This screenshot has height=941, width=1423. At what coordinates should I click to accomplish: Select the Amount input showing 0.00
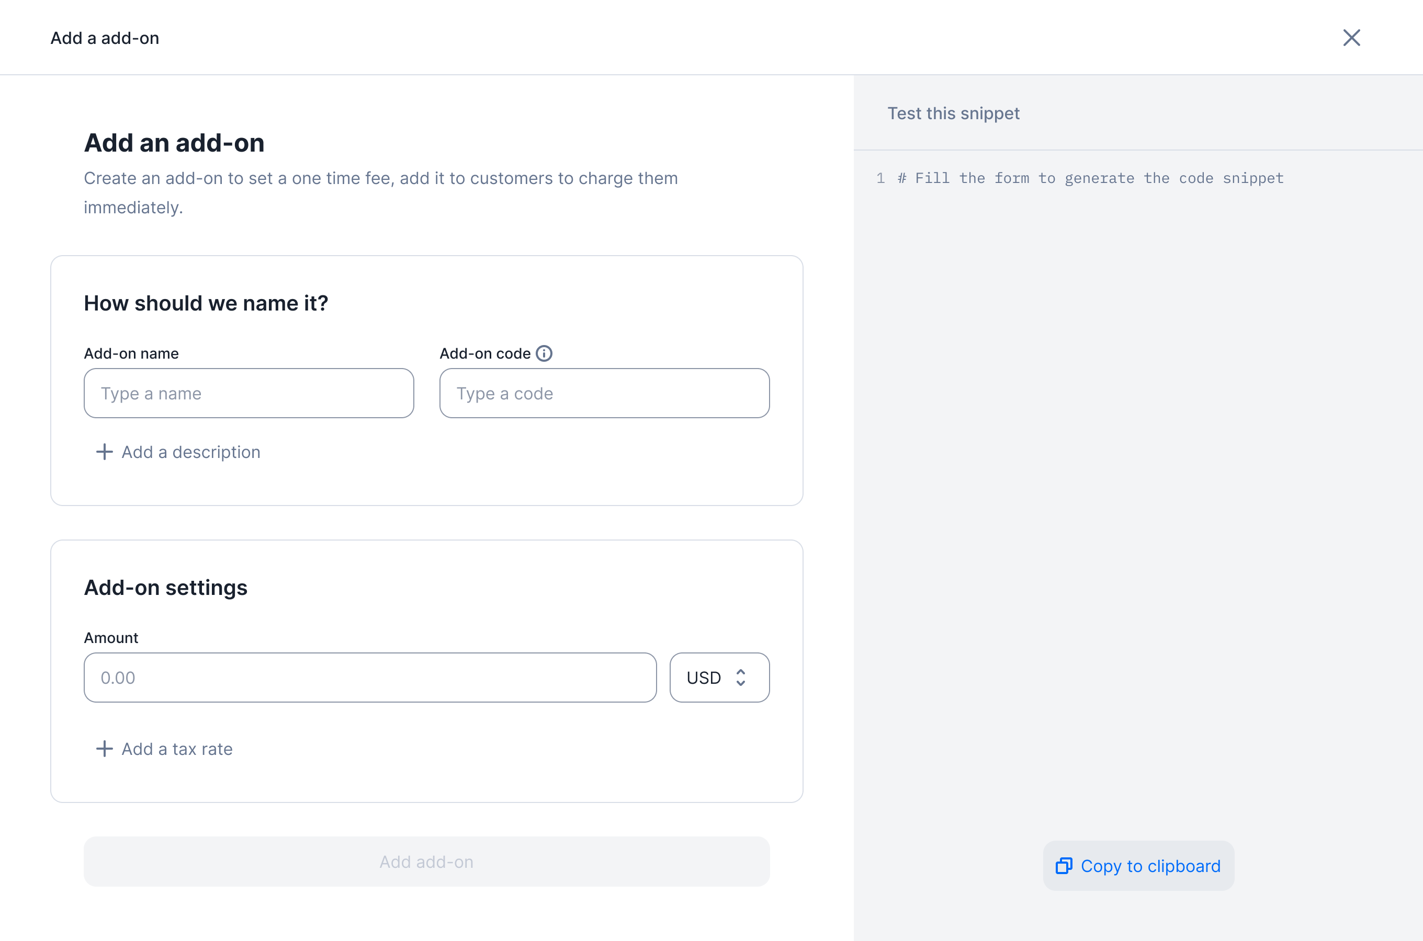[x=370, y=678]
